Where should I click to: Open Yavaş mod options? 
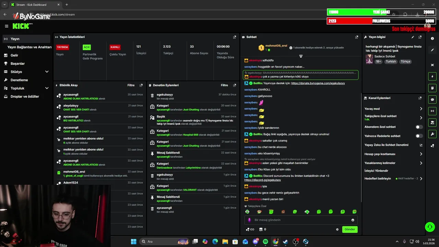pyautogui.click(x=393, y=109)
